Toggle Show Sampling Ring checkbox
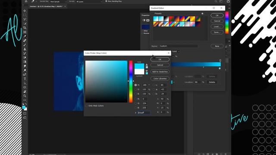The width and height of the screenshot is (276, 155). [106, 1]
